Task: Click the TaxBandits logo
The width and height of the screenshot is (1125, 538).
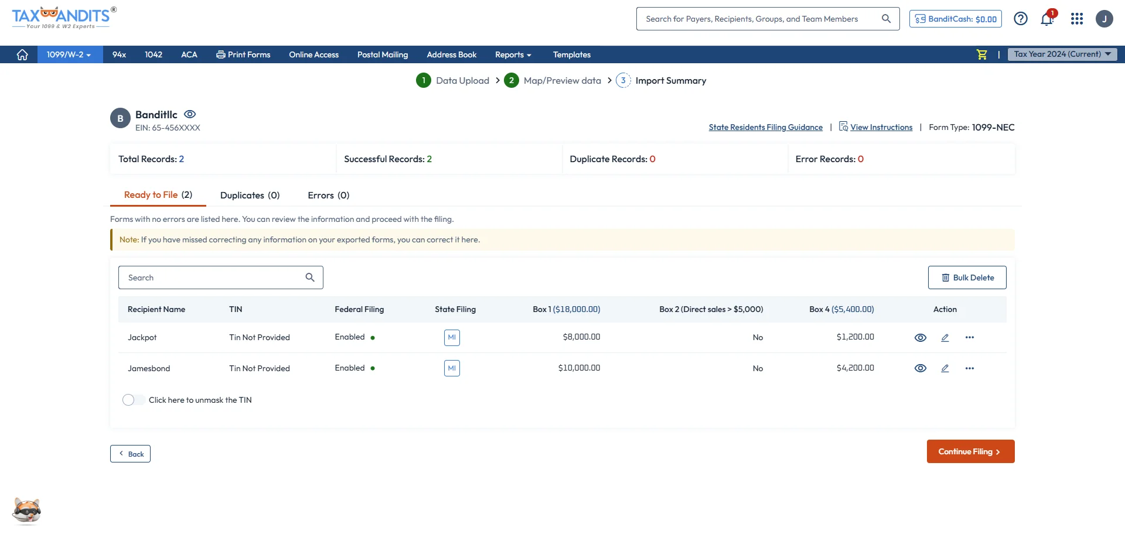Action: 64,18
